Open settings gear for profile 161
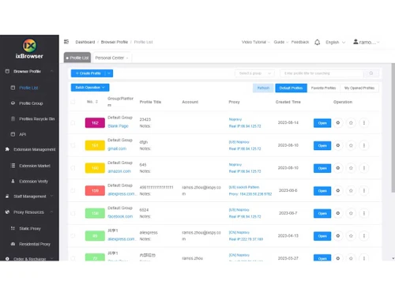 coord(338,145)
